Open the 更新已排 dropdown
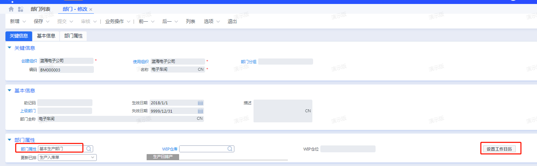Image resolution: width=537 pixels, height=166 pixels. click(x=93, y=157)
